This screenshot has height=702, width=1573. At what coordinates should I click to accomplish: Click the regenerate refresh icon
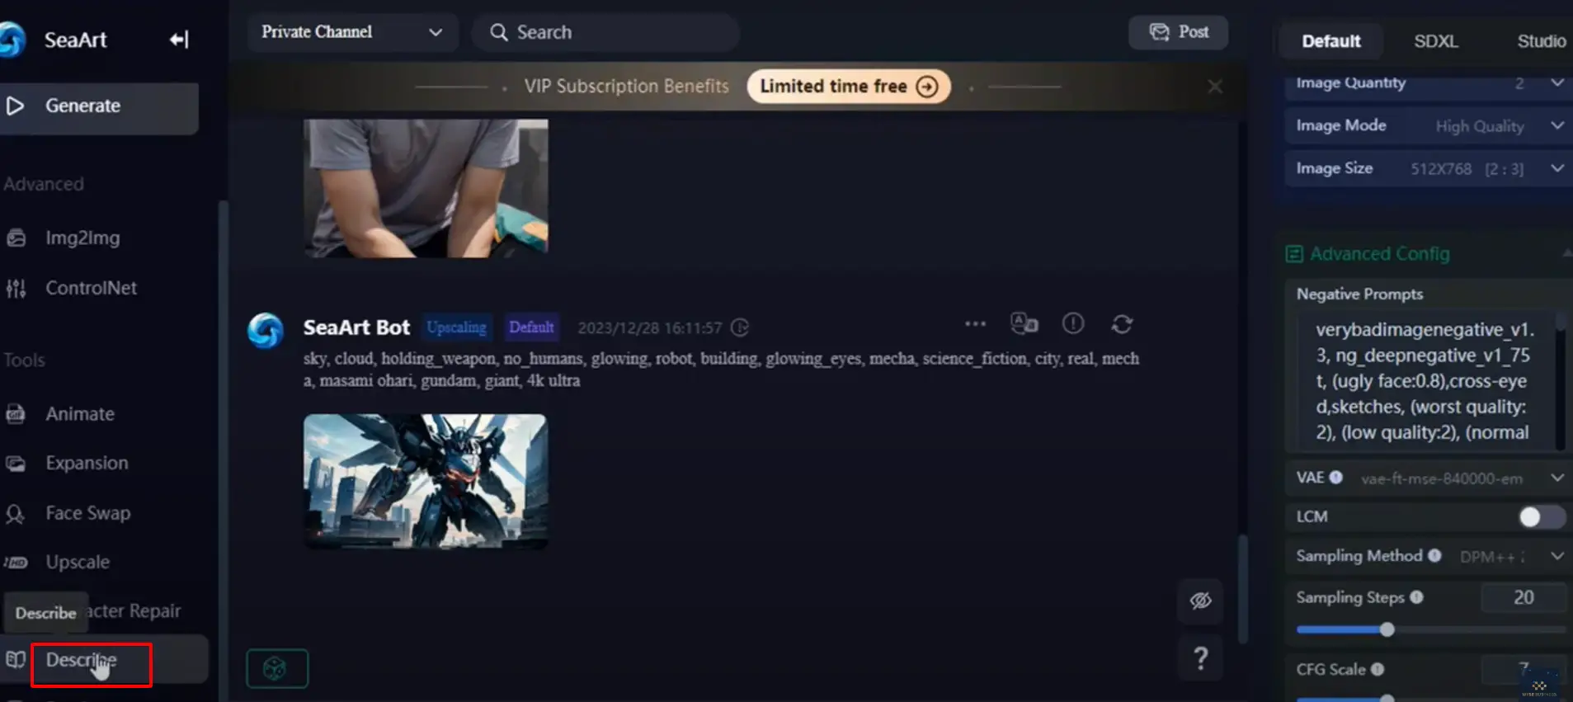pos(1121,324)
